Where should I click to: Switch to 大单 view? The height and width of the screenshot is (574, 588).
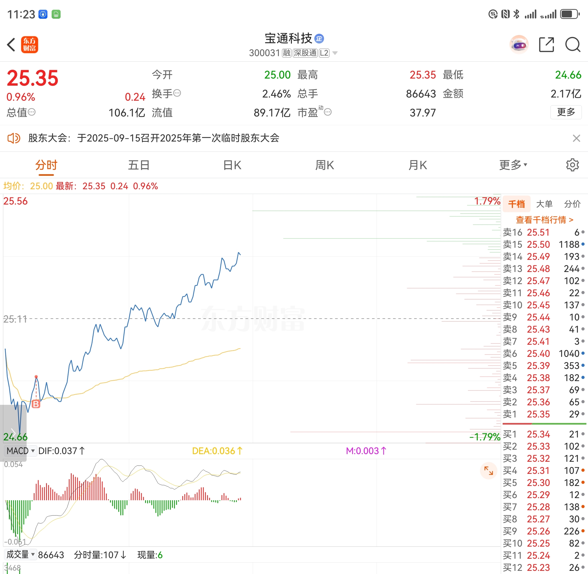(x=544, y=204)
